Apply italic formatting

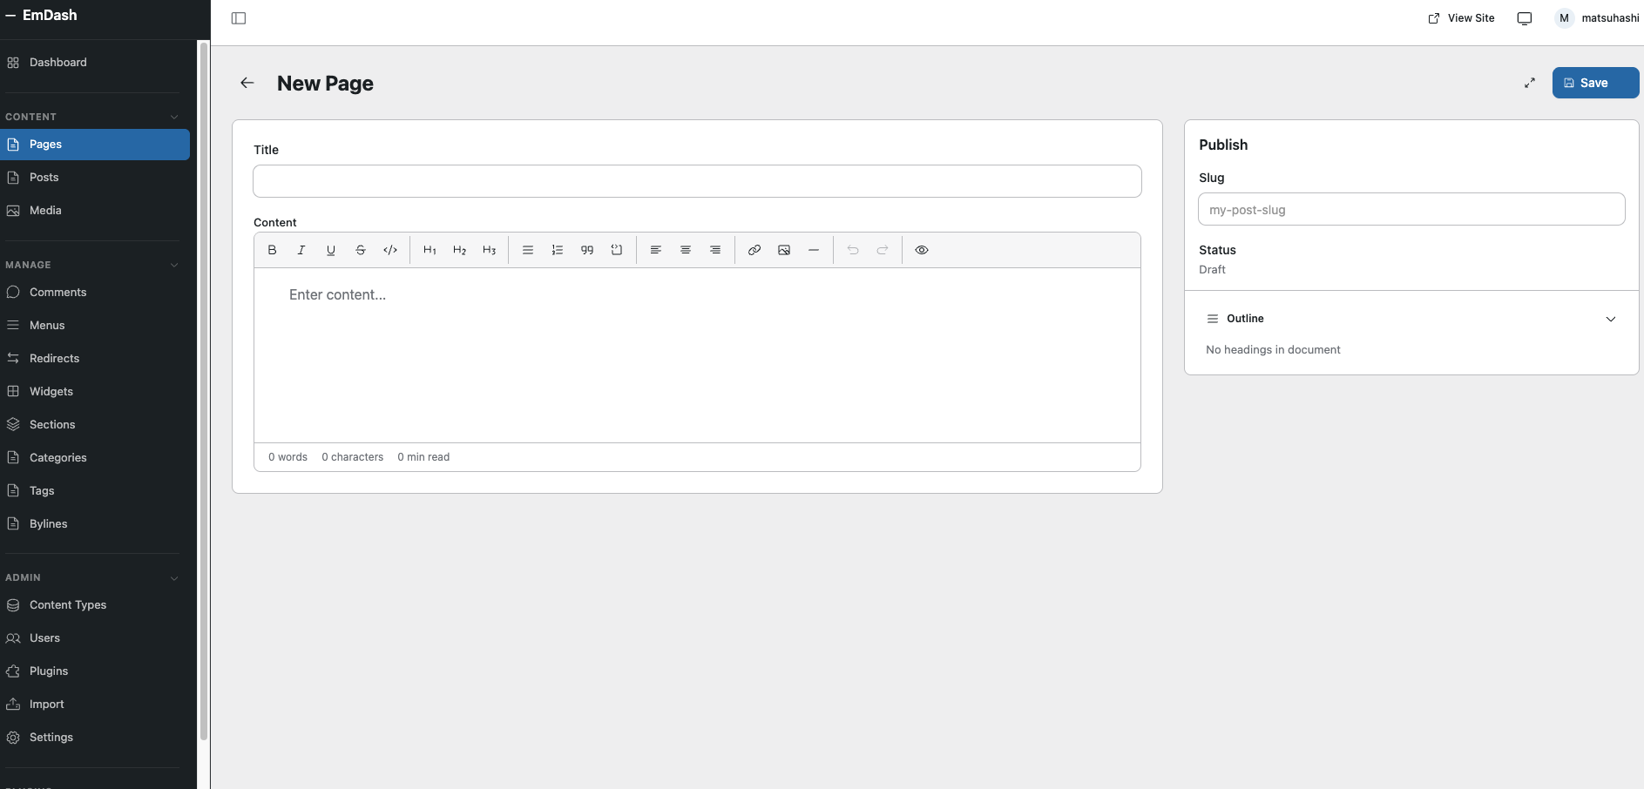[x=301, y=250]
